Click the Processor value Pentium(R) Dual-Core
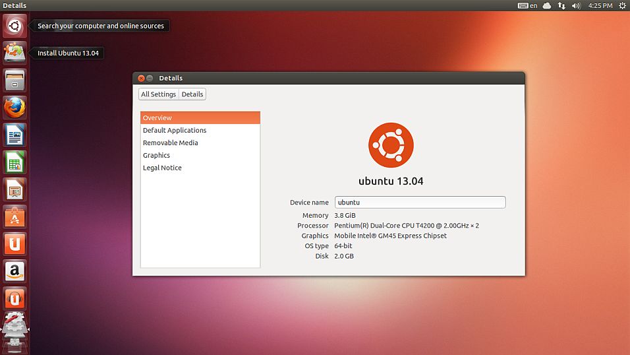This screenshot has width=630, height=355. [407, 226]
